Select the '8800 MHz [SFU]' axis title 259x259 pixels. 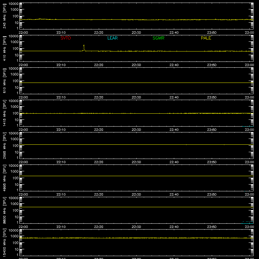coord(4,210)
